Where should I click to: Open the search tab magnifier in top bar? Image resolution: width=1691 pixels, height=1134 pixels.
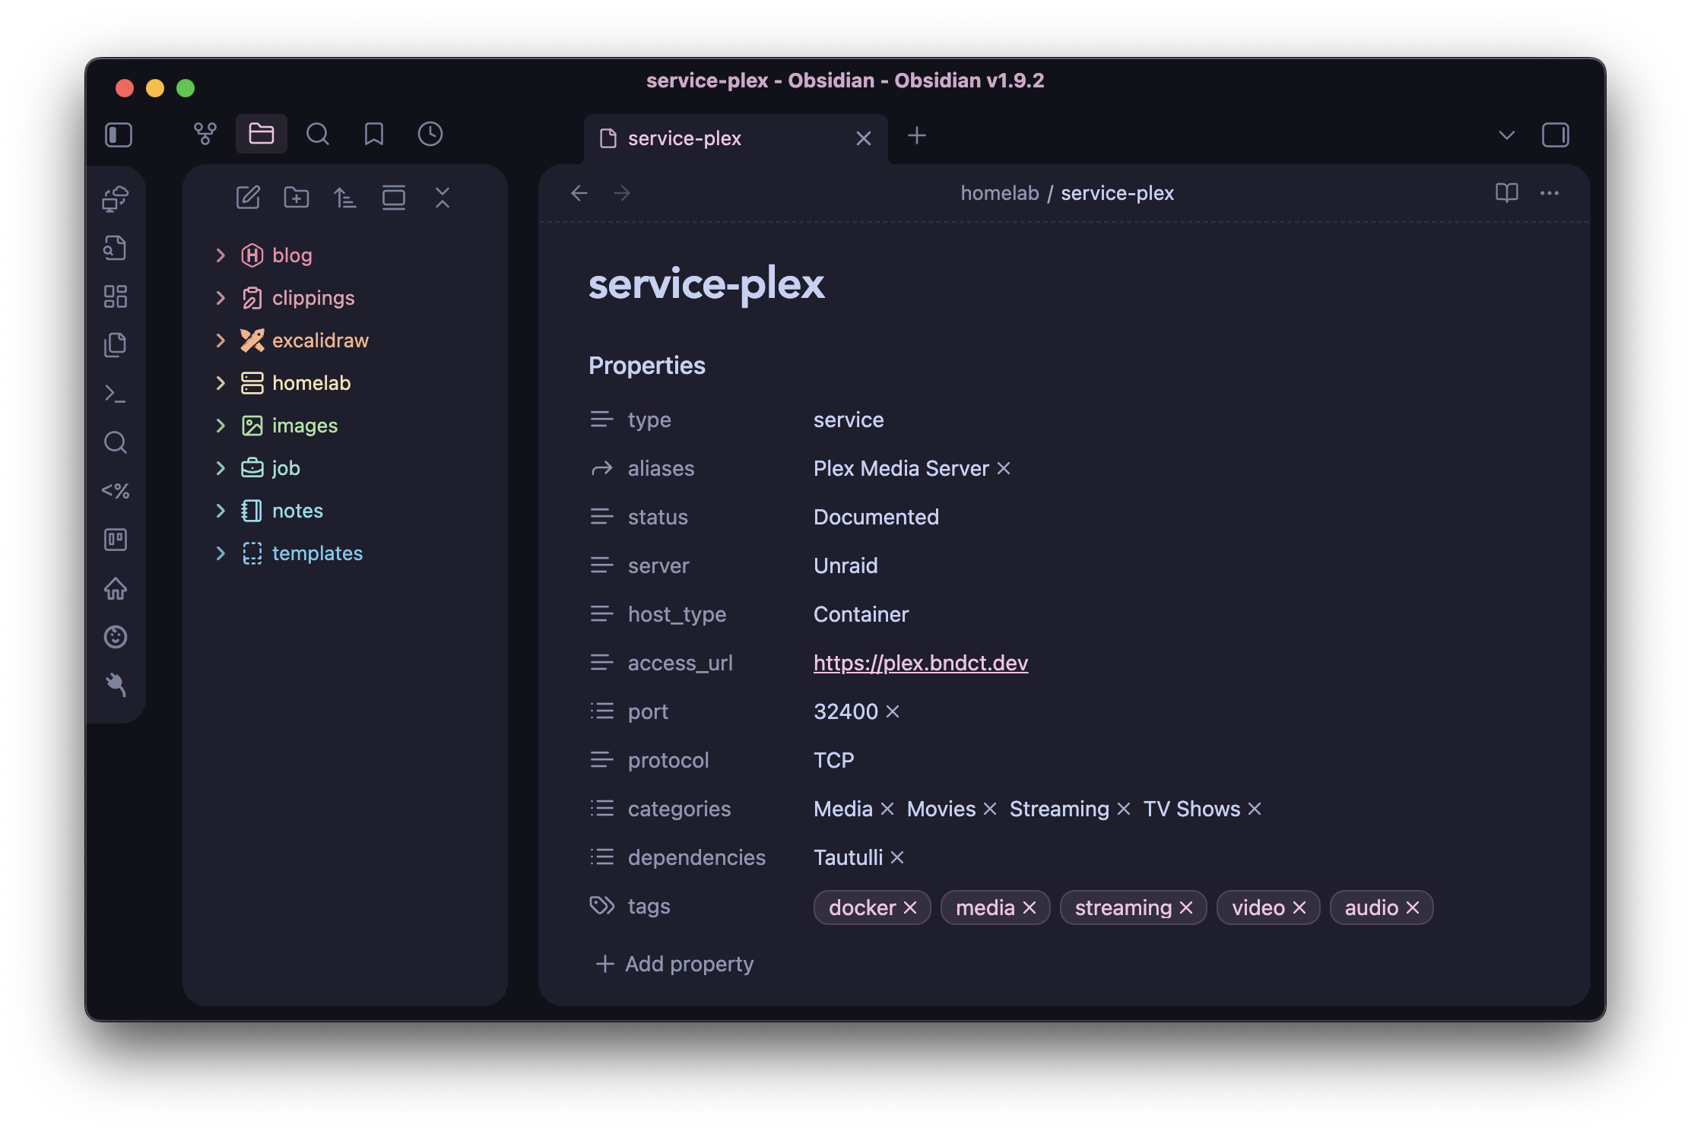click(318, 135)
